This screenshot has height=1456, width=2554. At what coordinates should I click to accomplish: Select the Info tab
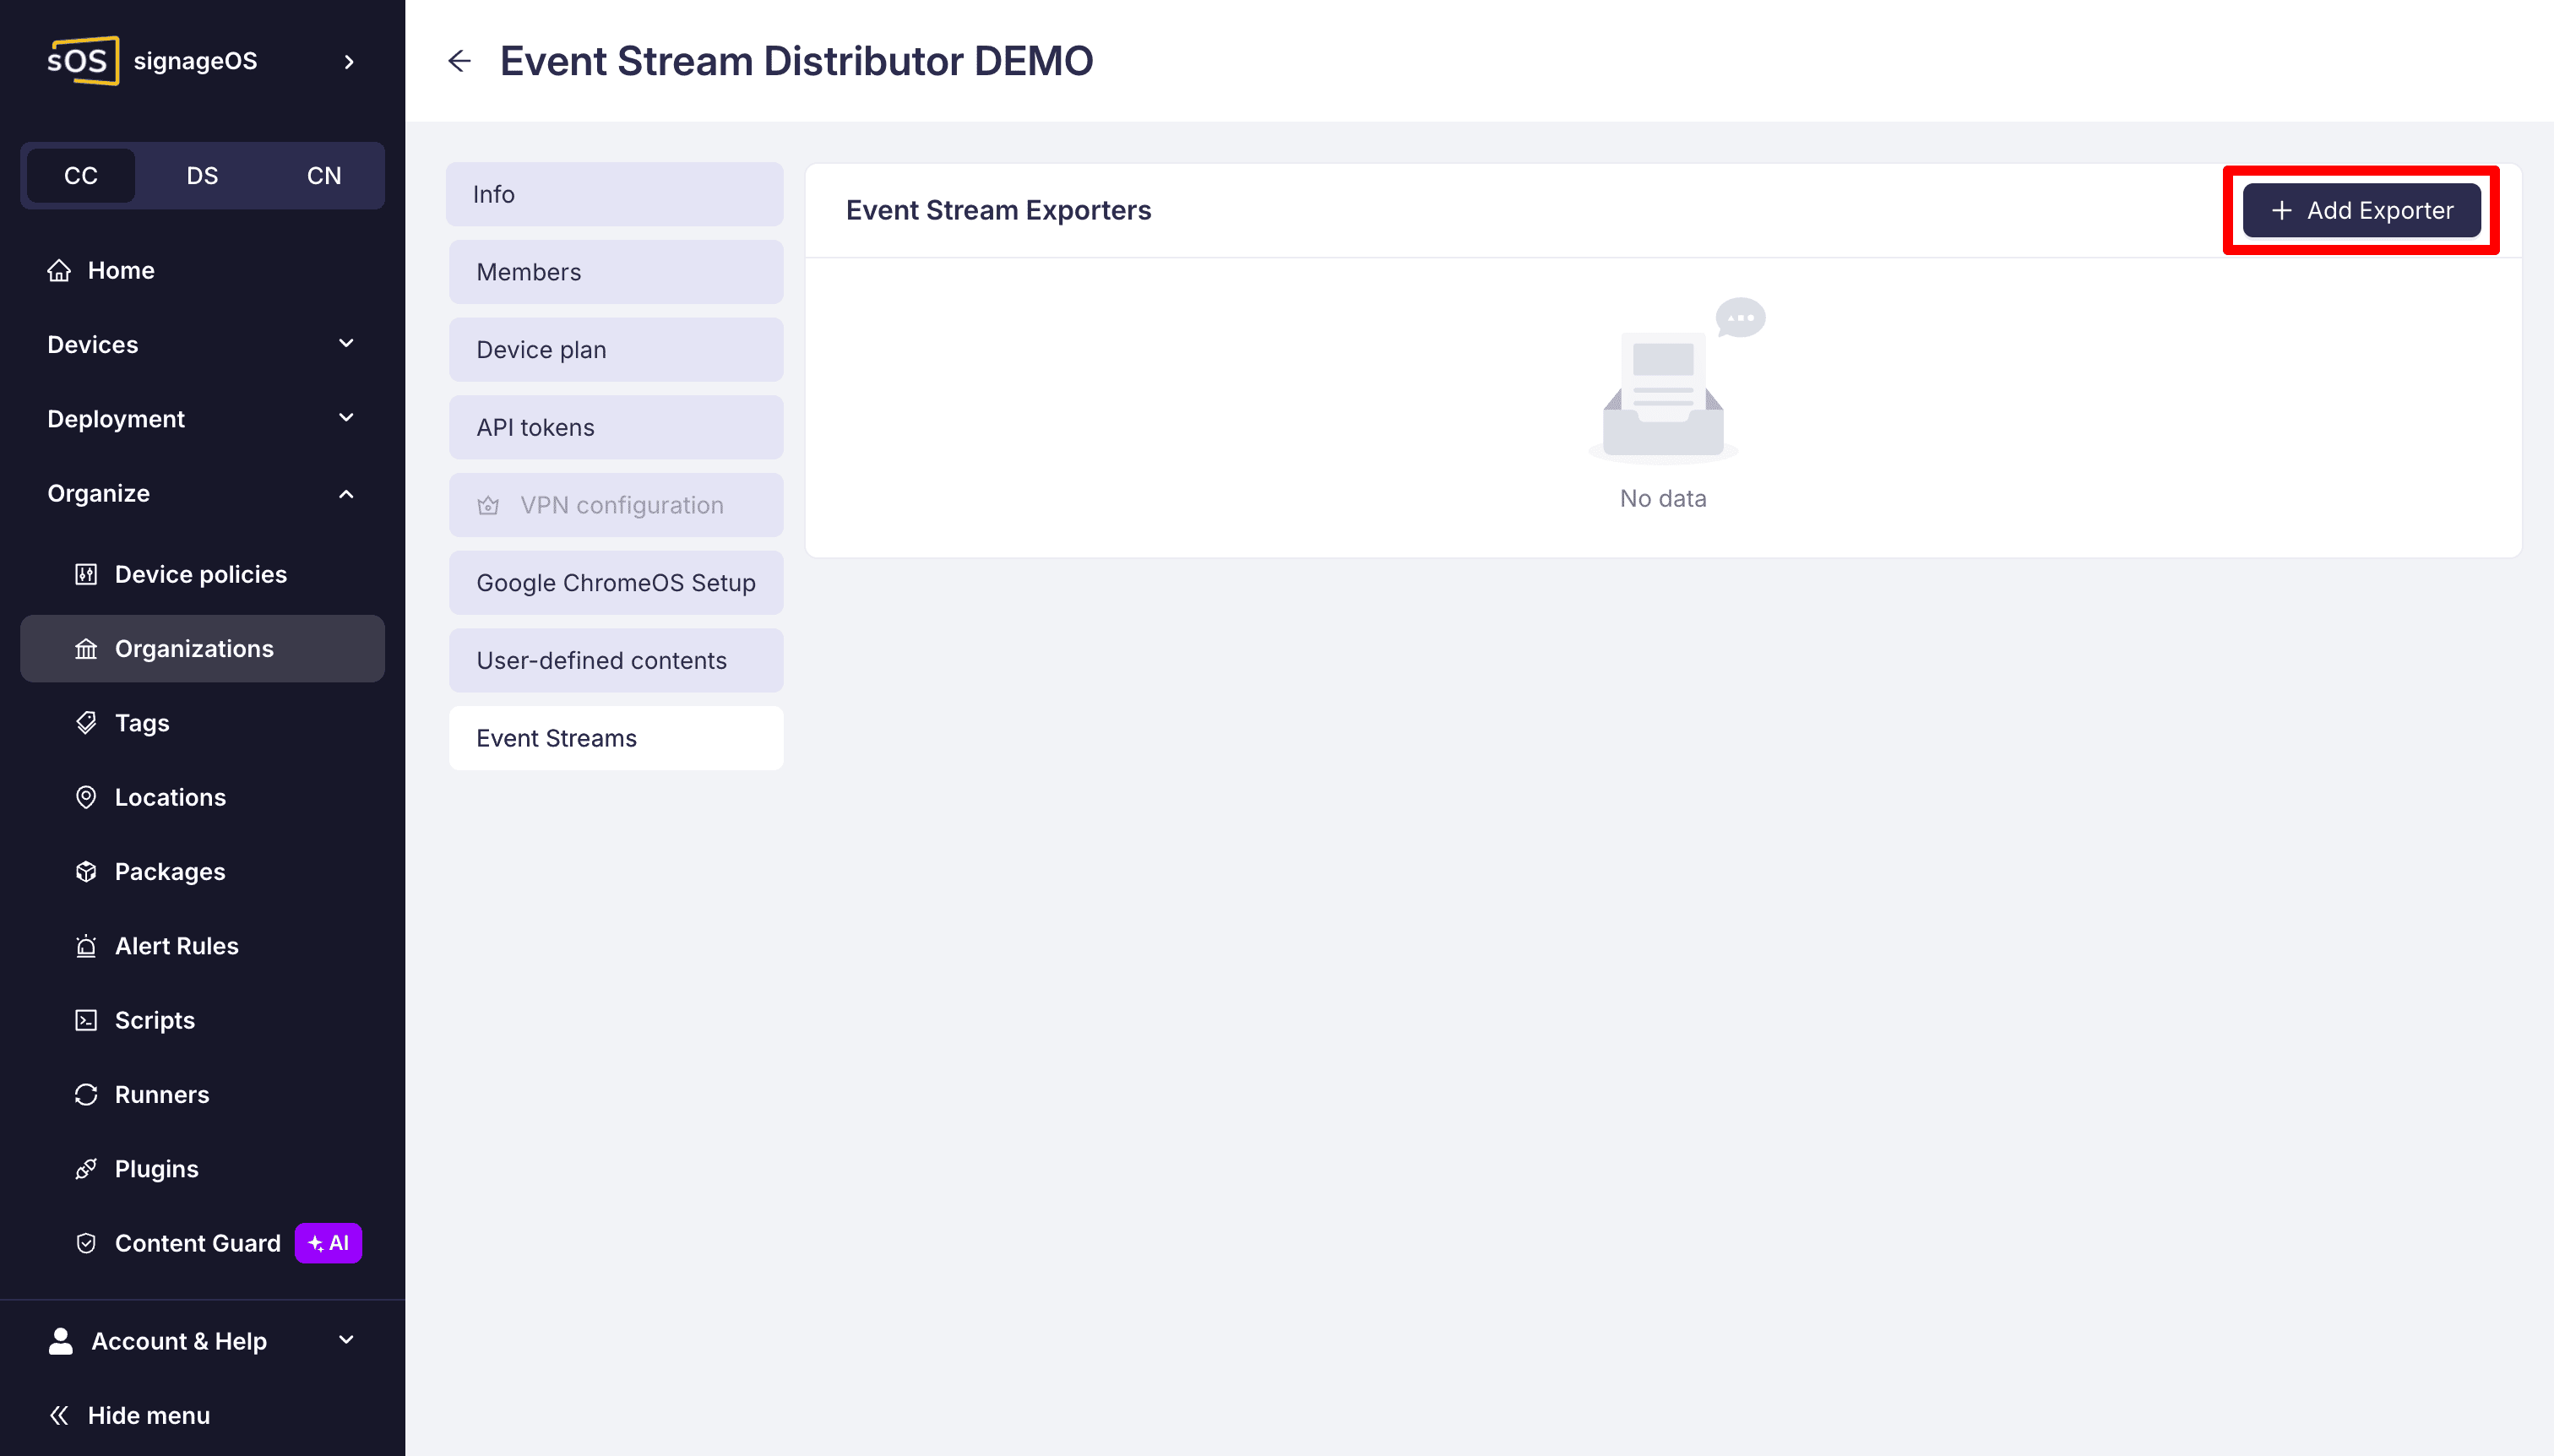pyautogui.click(x=615, y=194)
